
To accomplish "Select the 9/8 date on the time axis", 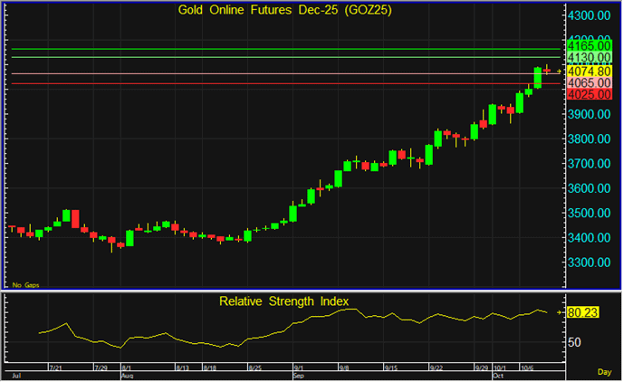I will [345, 368].
